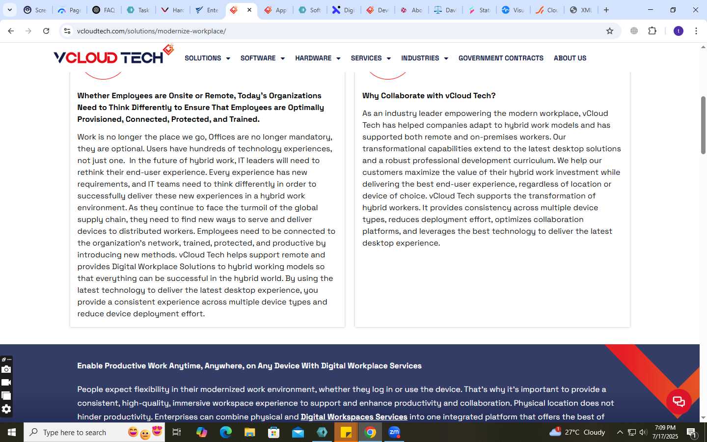The width and height of the screenshot is (707, 442).
Task: Switch to the 'Task' browser tab
Action: coord(138,10)
